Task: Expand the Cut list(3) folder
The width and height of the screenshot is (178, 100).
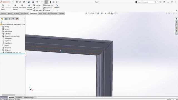Action: [1, 34]
